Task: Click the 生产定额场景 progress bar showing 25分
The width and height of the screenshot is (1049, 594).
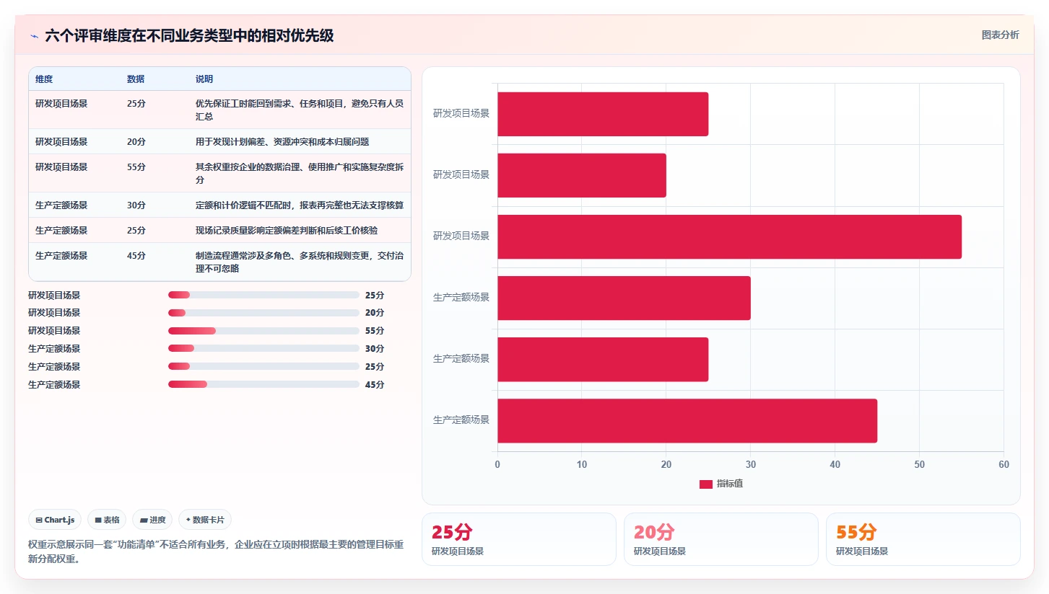Action: click(x=264, y=366)
